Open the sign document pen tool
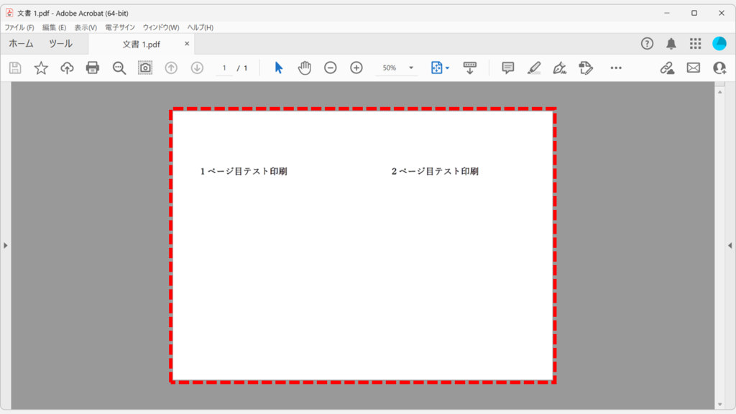 click(x=559, y=68)
